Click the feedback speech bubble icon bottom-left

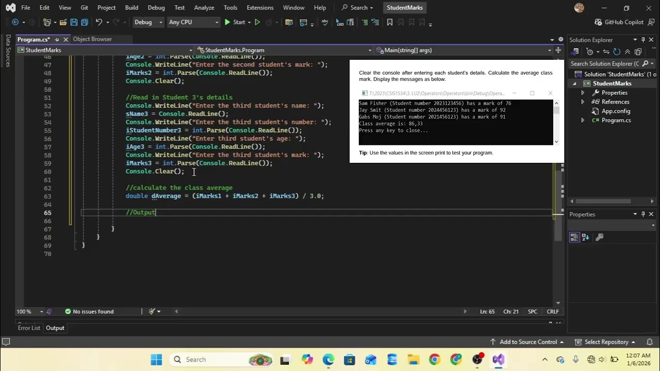click(x=6, y=342)
